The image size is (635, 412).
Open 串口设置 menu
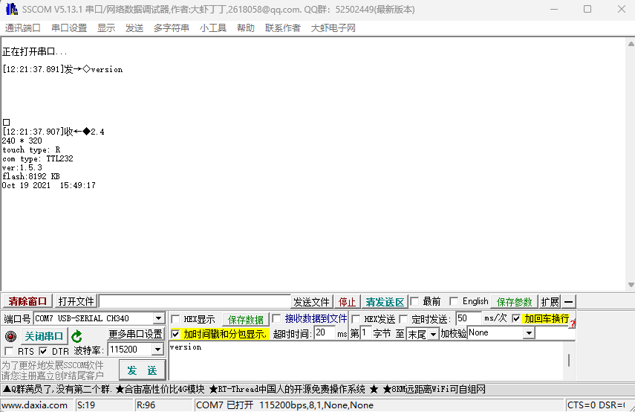pos(69,28)
